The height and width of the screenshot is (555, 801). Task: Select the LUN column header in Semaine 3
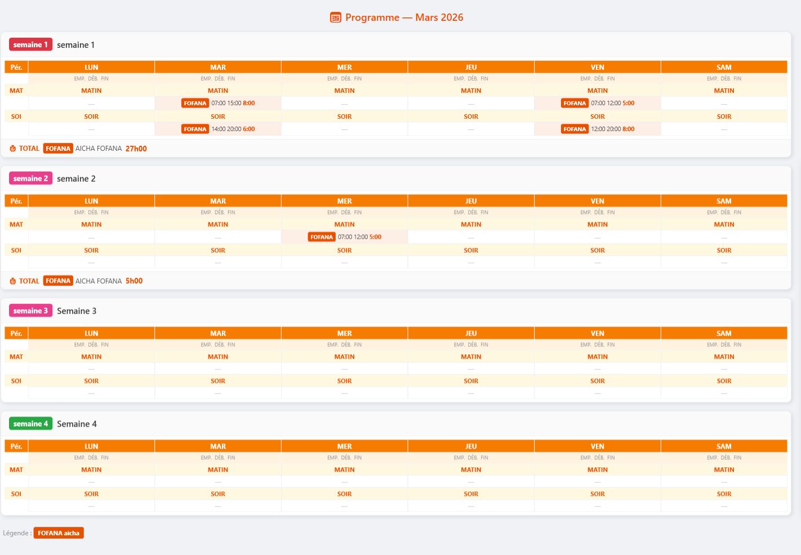click(x=91, y=333)
